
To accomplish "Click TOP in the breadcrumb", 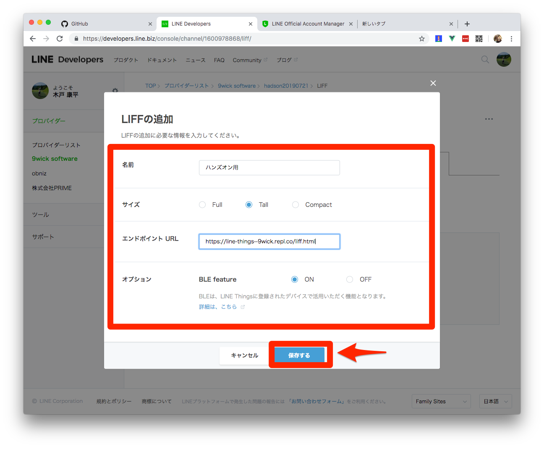I will (150, 86).
